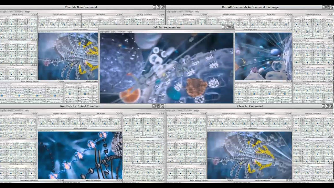Image resolution: width=334 pixels, height=188 pixels.
Task: Minimize the Run Pshchic Shield Command window
Action: click(x=154, y=106)
